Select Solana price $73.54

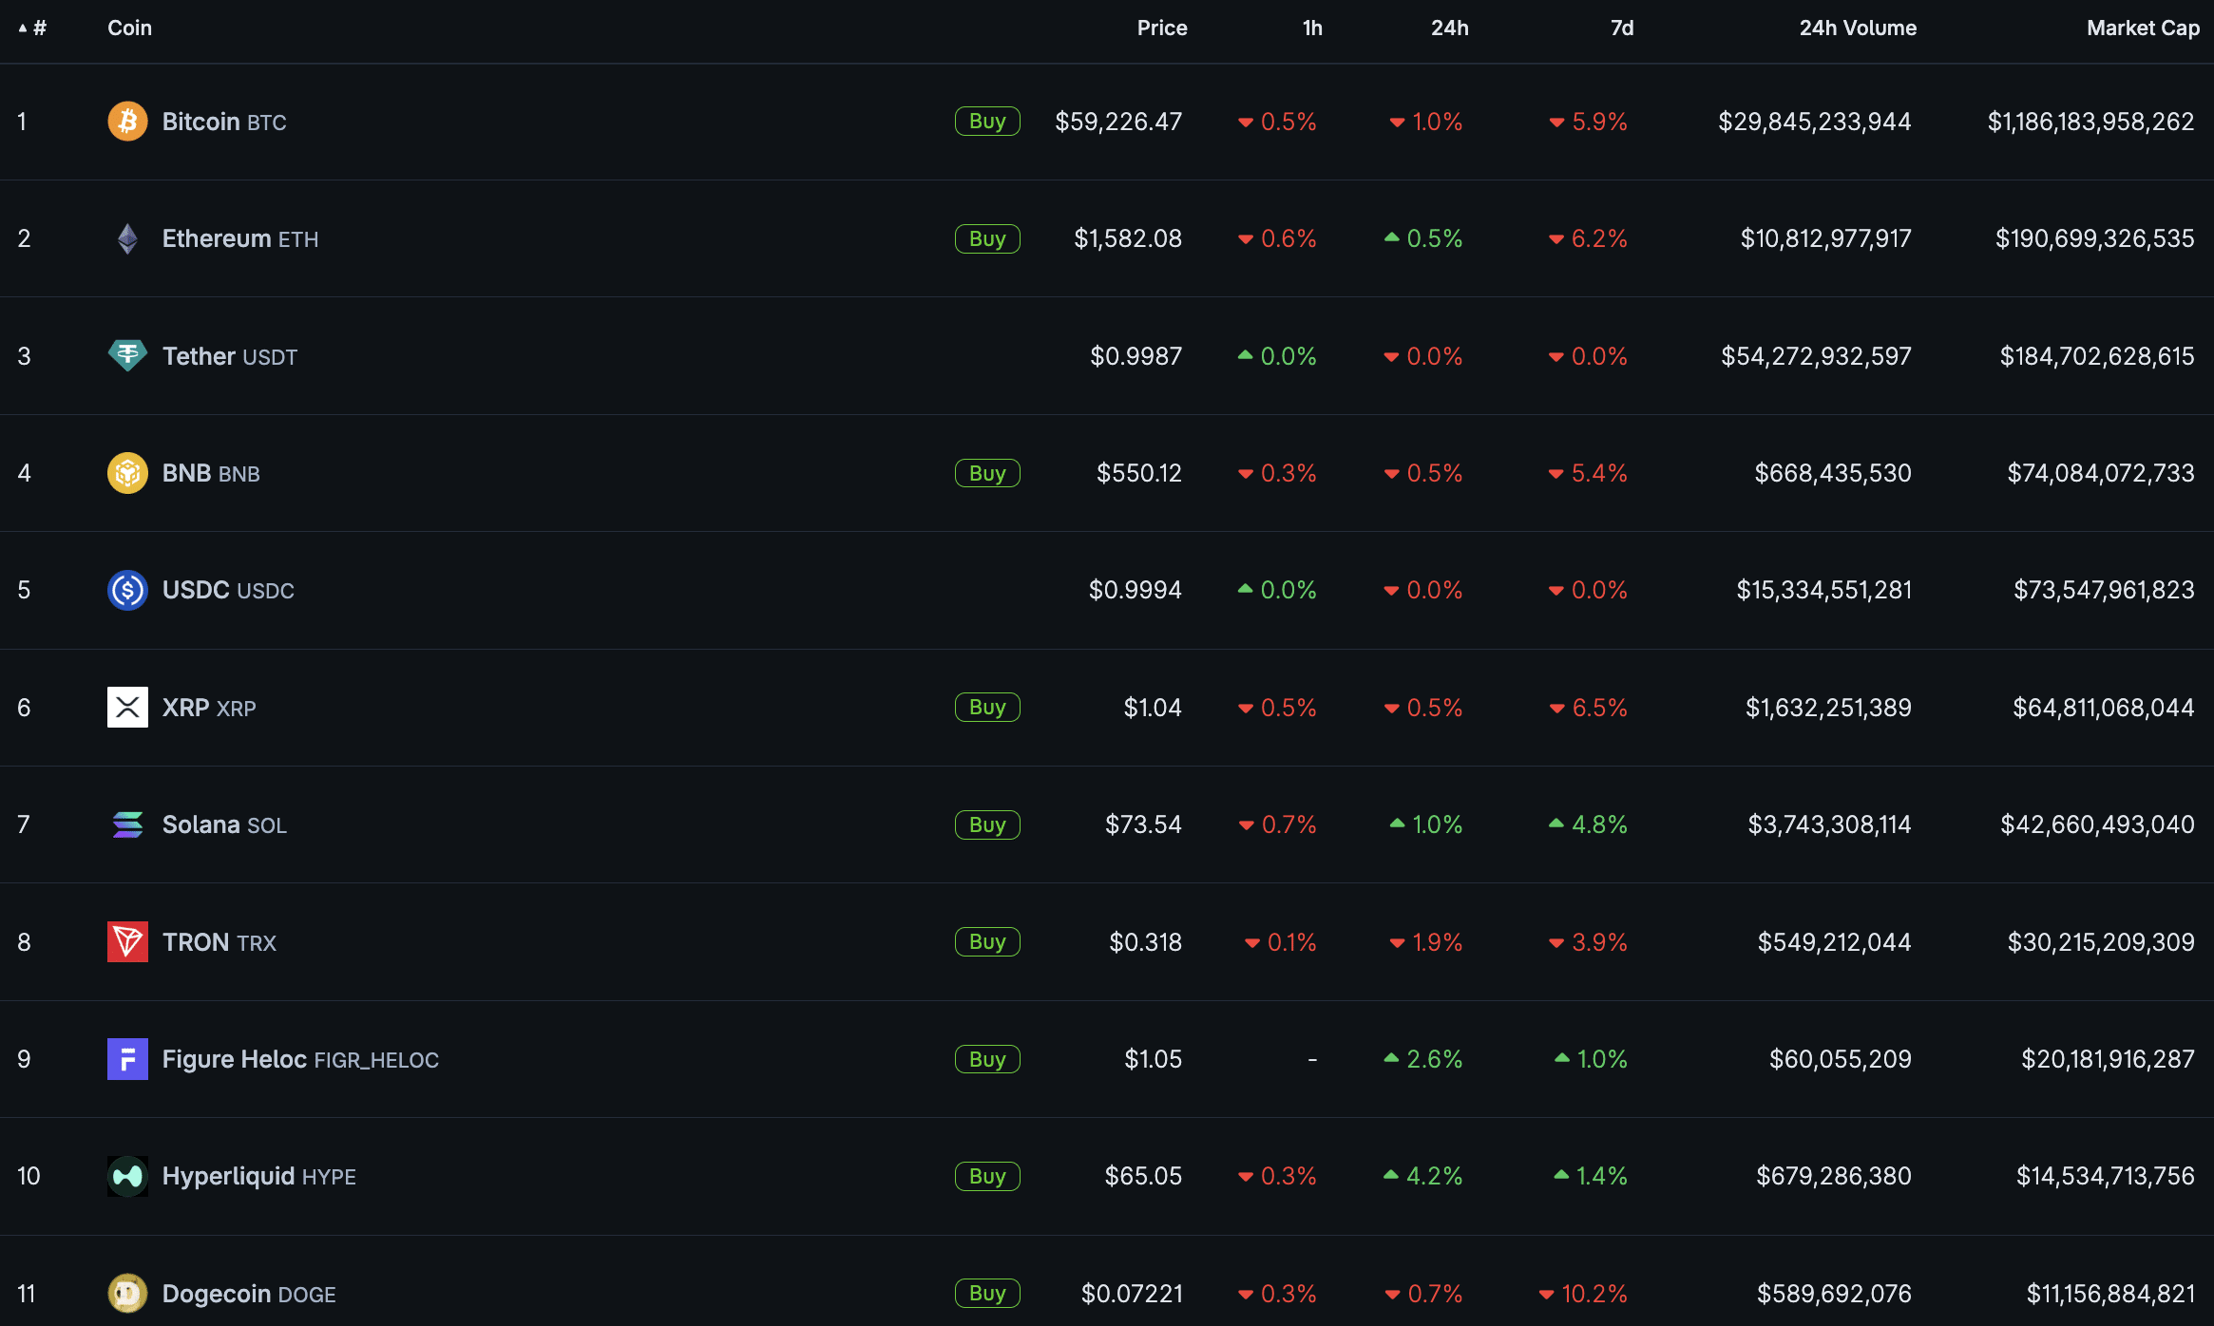pyautogui.click(x=1143, y=824)
